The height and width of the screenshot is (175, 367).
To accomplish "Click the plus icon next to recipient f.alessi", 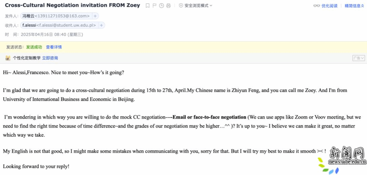I will coord(101,25).
